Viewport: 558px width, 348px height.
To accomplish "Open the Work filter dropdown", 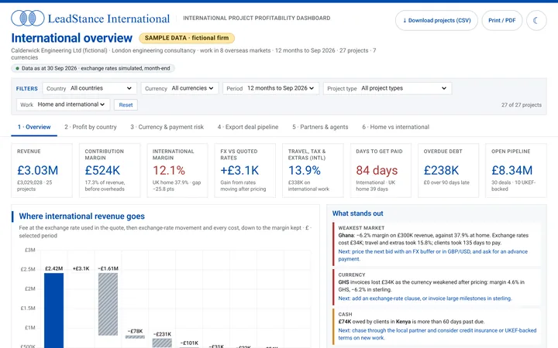I will [63, 104].
